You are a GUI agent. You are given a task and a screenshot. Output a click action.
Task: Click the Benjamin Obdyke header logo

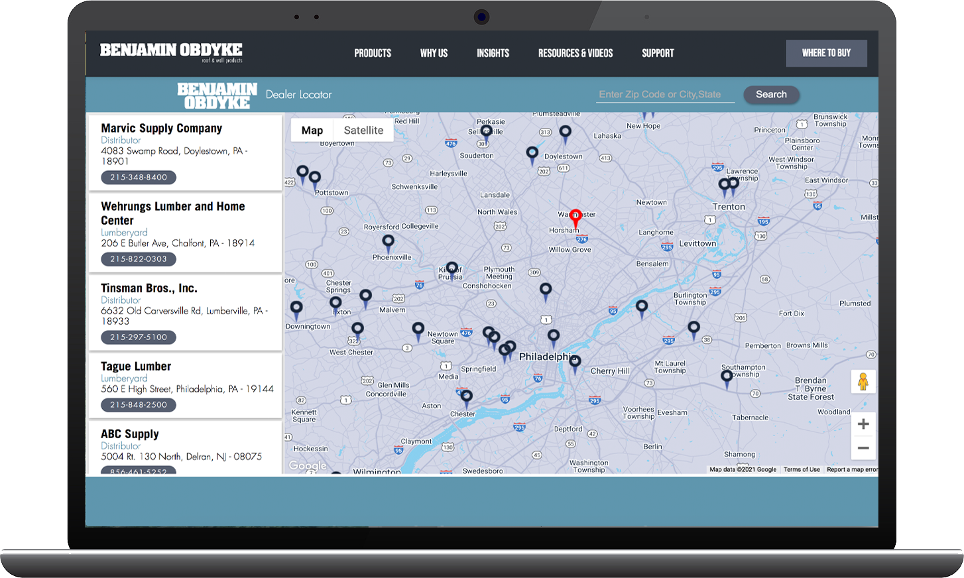[x=171, y=52]
